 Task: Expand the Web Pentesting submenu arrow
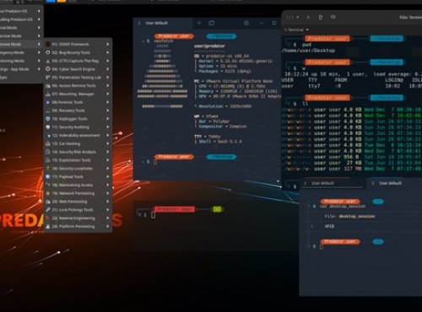click(108, 202)
